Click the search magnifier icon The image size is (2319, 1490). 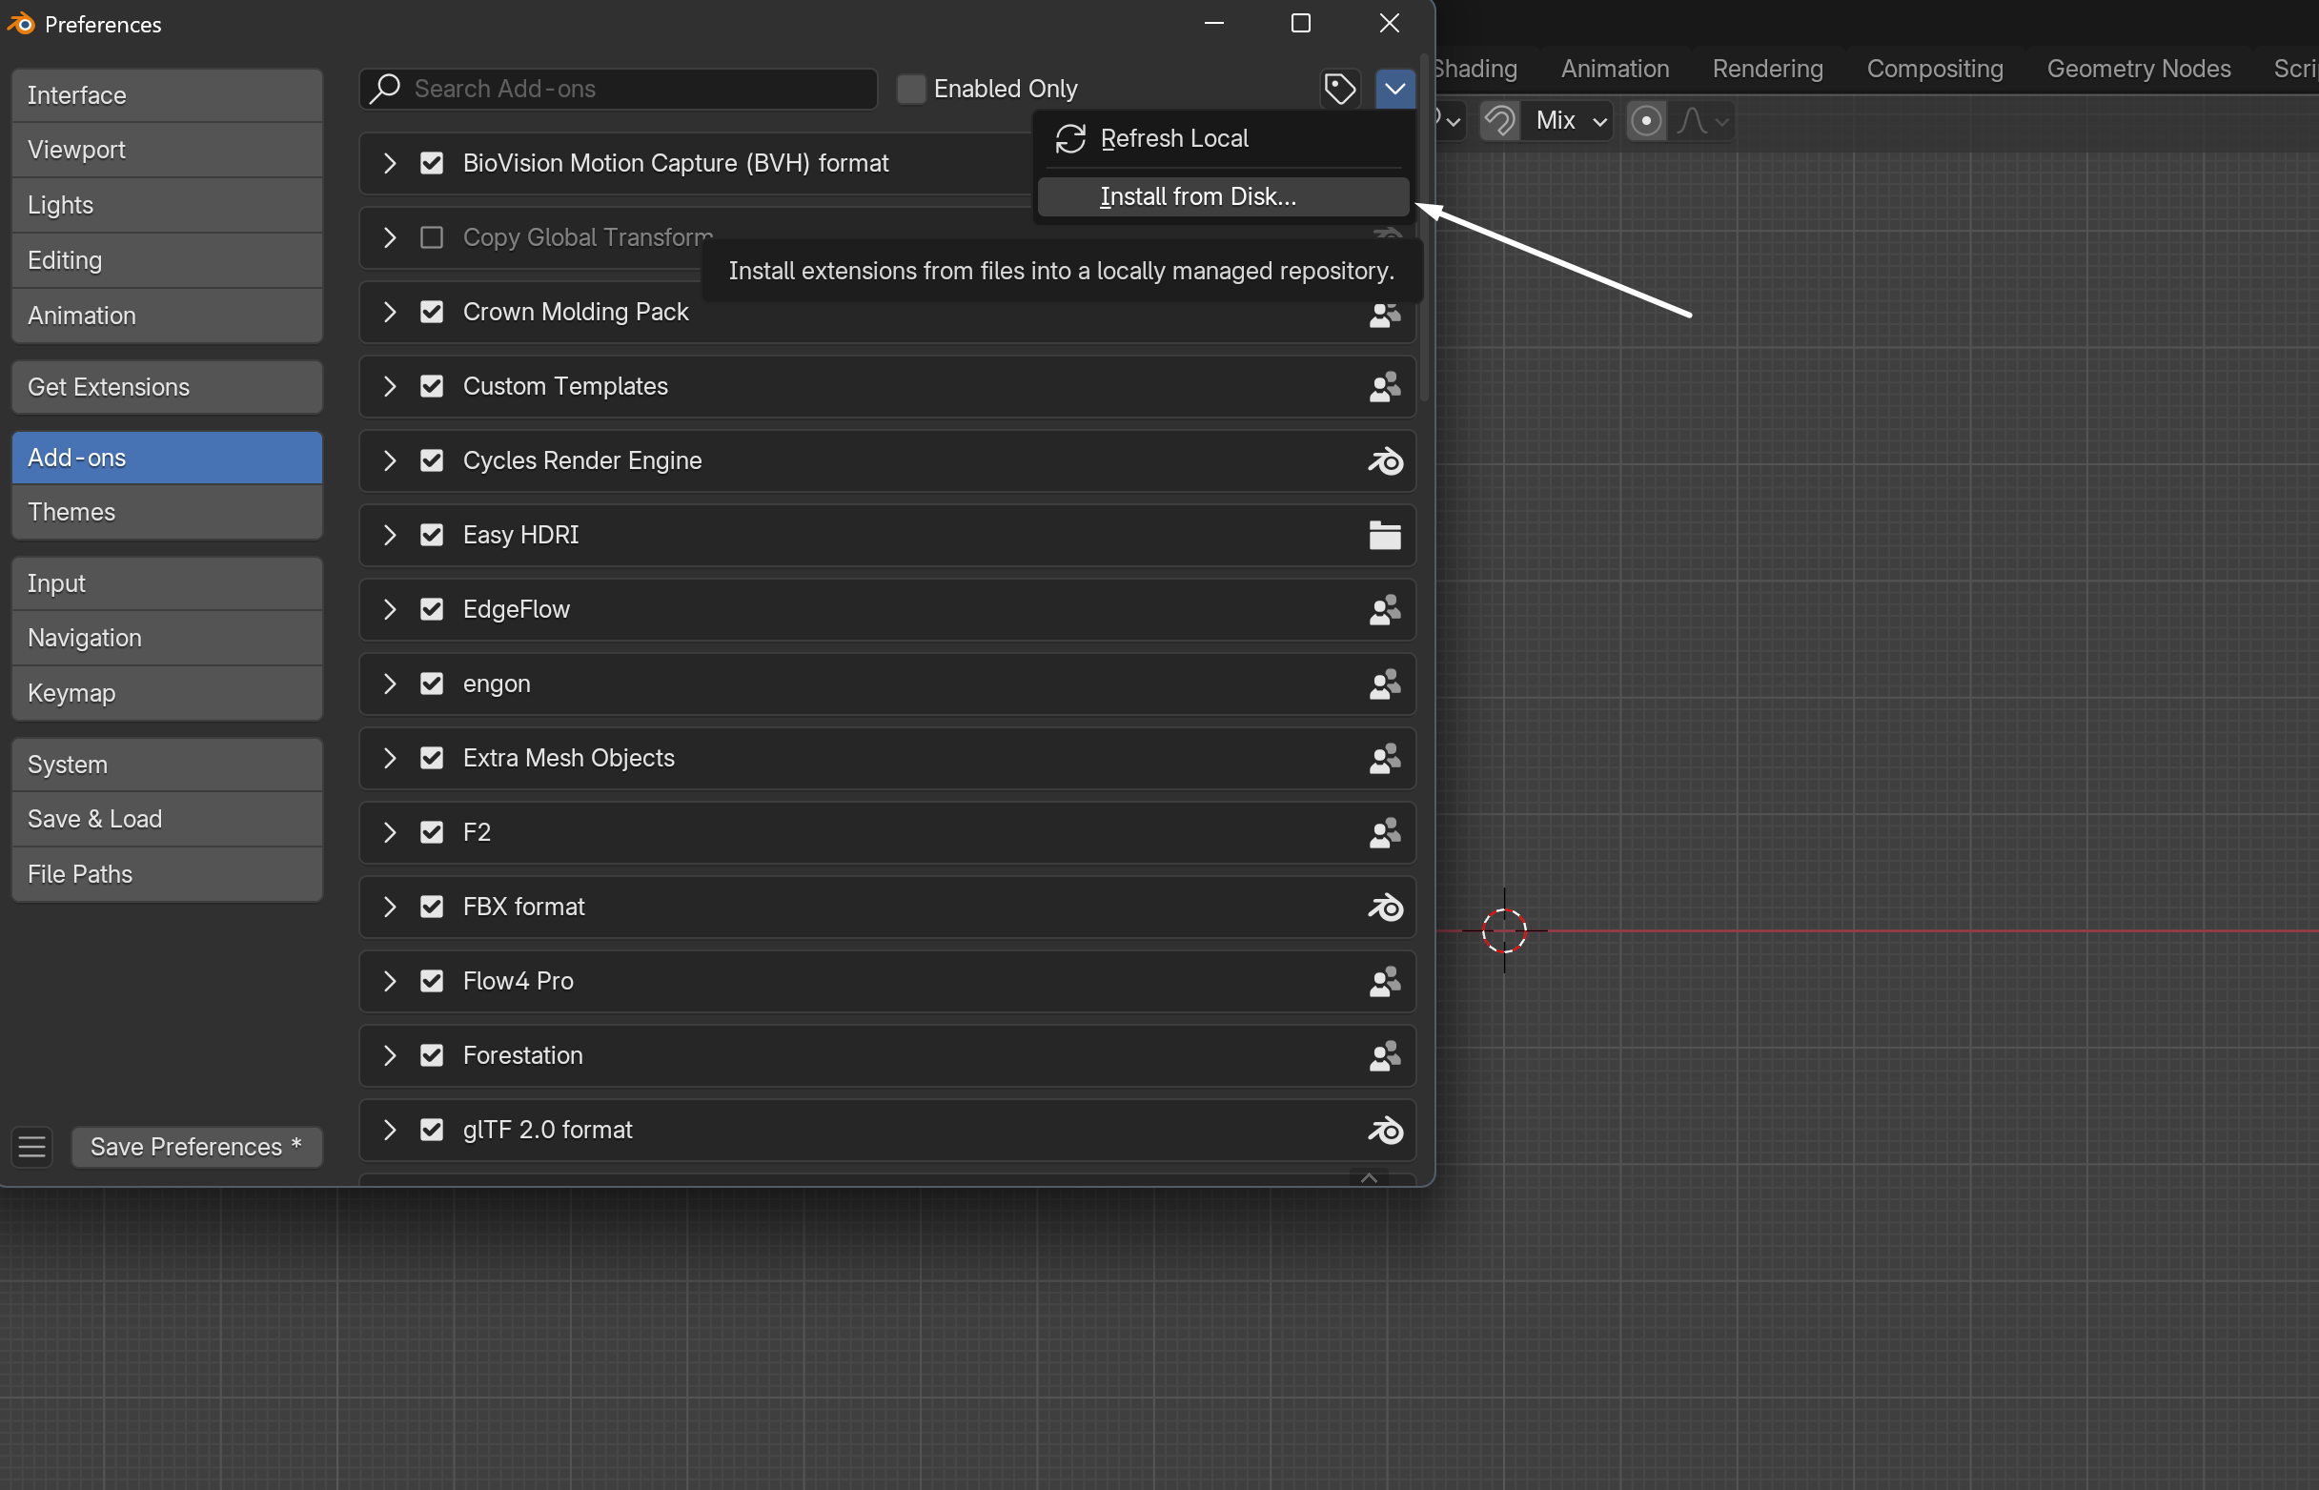tap(385, 88)
